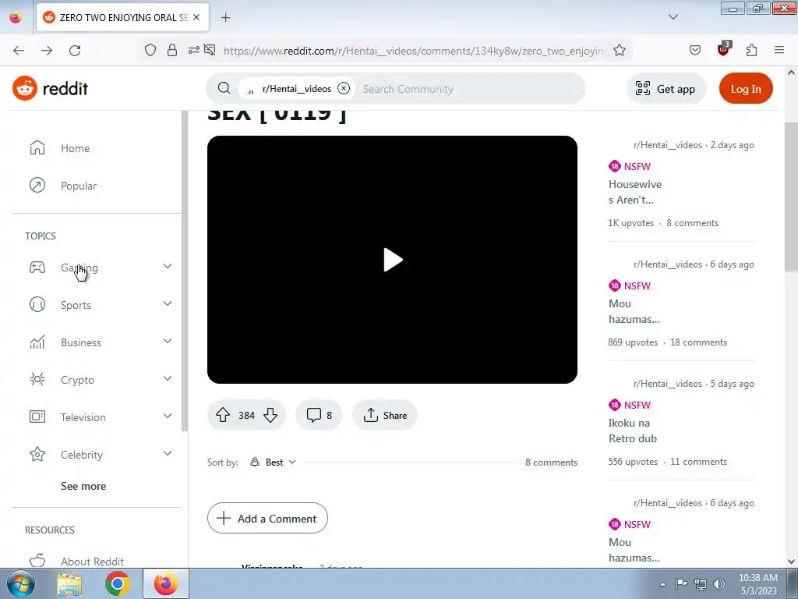Image resolution: width=798 pixels, height=599 pixels.
Task: Open the extensions puzzle icon
Action: [x=751, y=50]
